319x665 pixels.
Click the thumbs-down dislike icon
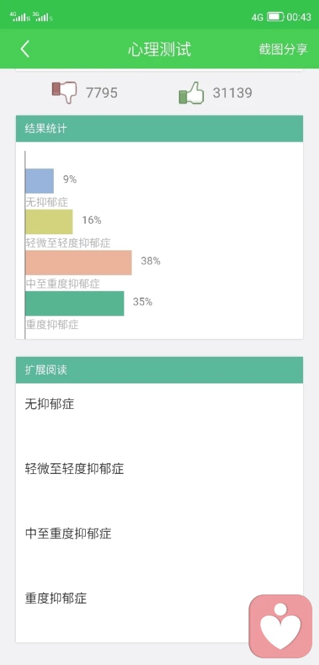tap(64, 92)
